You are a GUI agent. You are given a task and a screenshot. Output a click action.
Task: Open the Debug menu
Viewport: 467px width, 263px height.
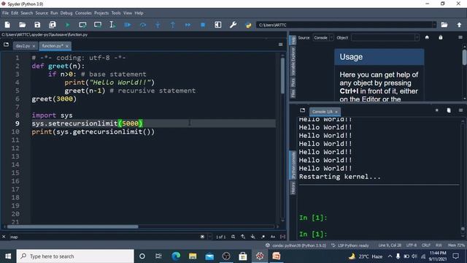pos(66,13)
